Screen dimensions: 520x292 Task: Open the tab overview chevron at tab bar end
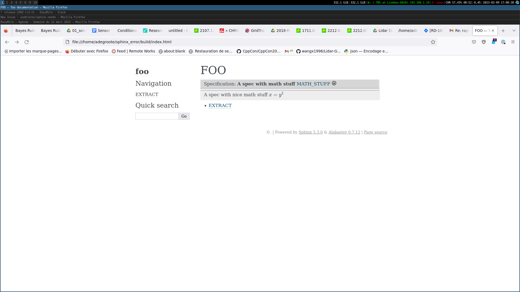pyautogui.click(x=514, y=31)
